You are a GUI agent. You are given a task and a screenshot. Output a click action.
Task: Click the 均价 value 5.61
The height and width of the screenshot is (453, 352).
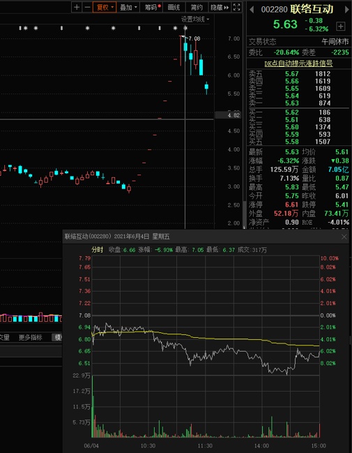coord(342,151)
